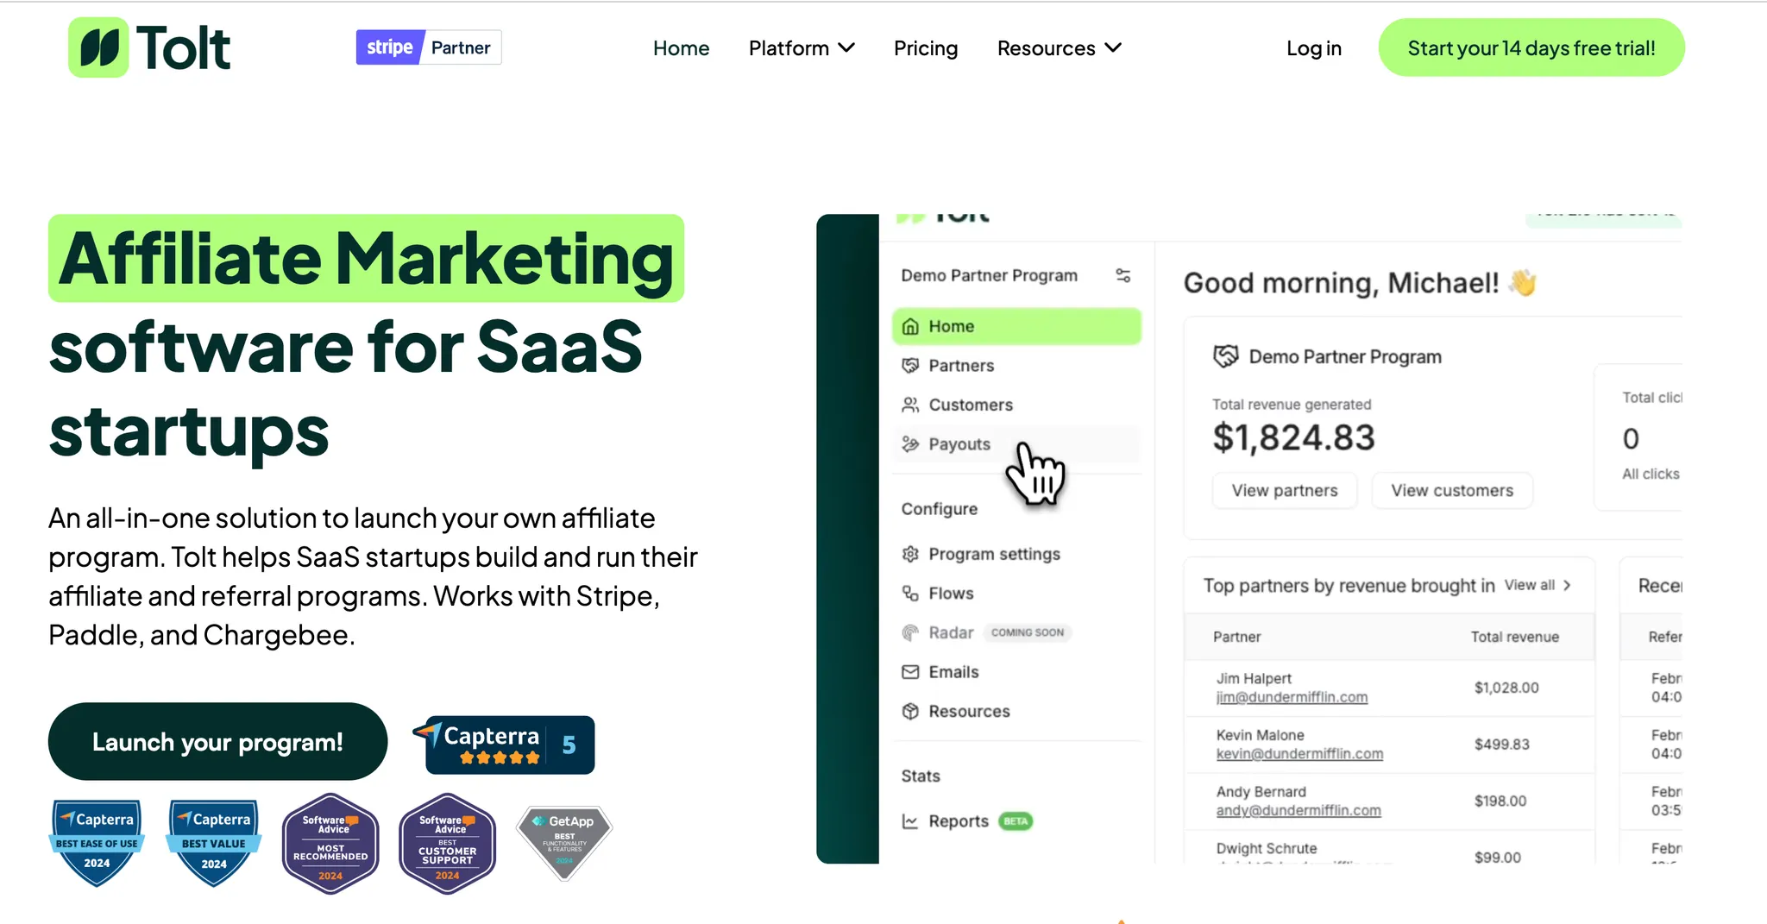Click the Affiliate Marketing highlighted heading
Viewport: 1767px width, 924px height.
367,258
